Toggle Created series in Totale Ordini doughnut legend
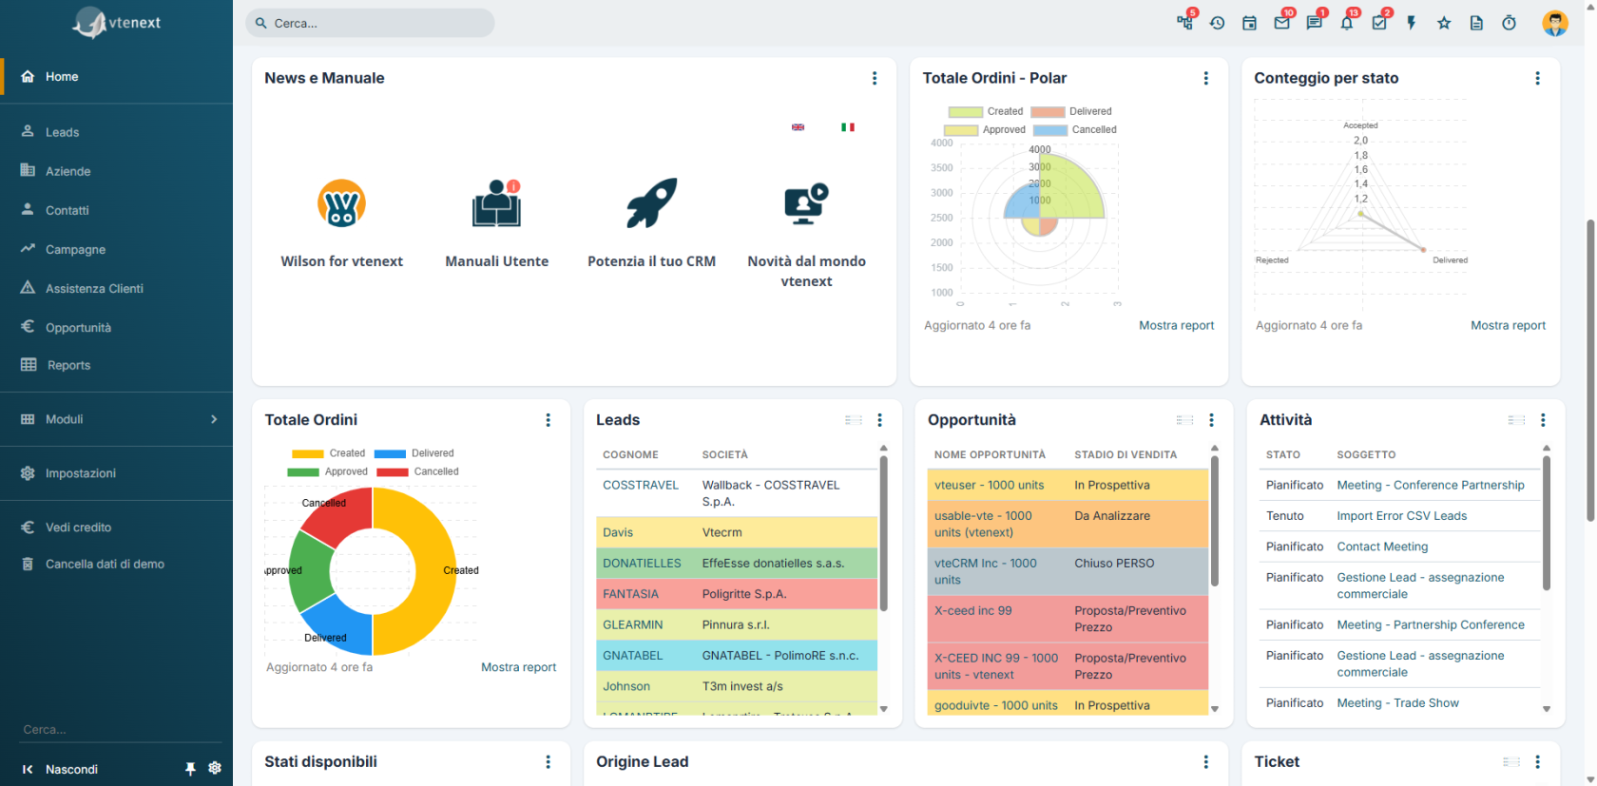This screenshot has height=786, width=1597. click(329, 453)
